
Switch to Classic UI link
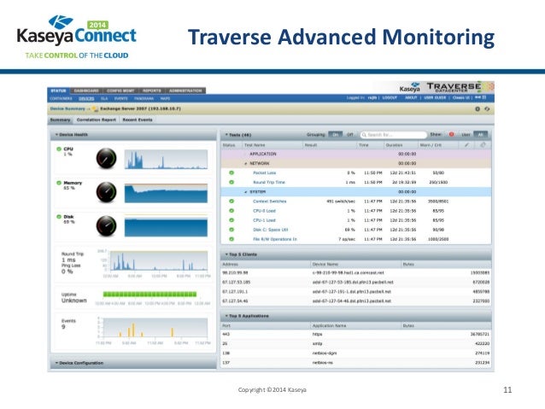point(461,98)
